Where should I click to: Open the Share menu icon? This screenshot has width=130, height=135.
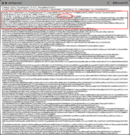pyautogui.click(x=108, y=3)
